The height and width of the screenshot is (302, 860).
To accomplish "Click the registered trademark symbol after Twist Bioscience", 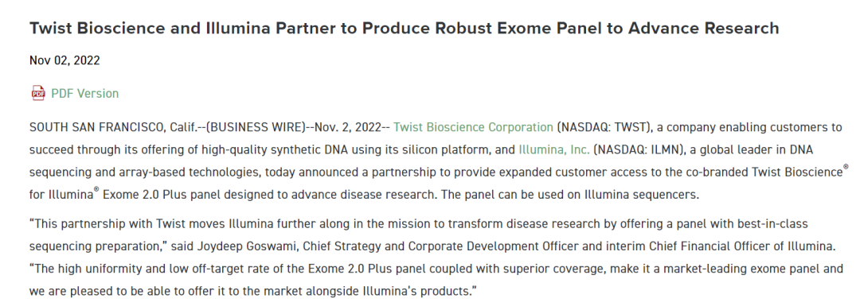I will click(x=845, y=167).
